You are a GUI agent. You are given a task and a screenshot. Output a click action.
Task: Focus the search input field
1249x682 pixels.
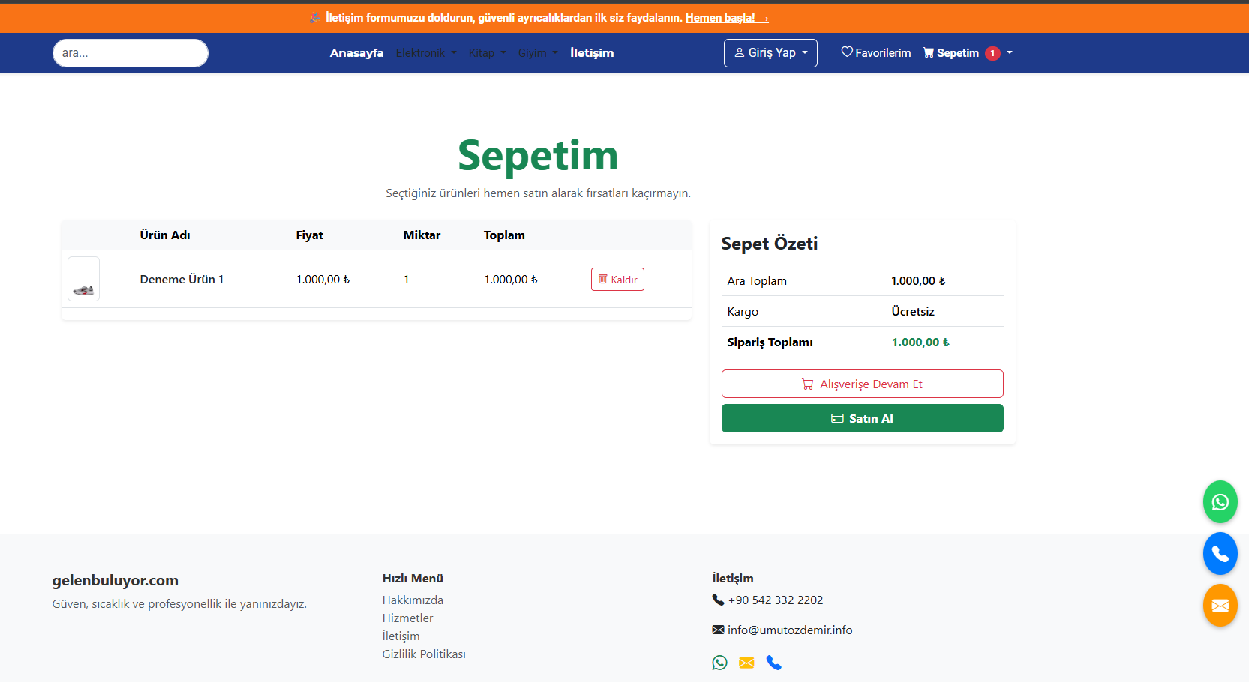pyautogui.click(x=131, y=53)
